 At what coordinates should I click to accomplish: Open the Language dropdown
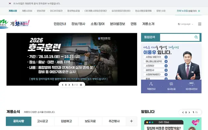pyautogui.click(x=185, y=24)
